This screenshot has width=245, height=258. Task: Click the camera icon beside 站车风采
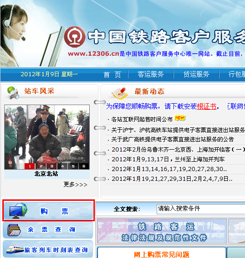13,93
